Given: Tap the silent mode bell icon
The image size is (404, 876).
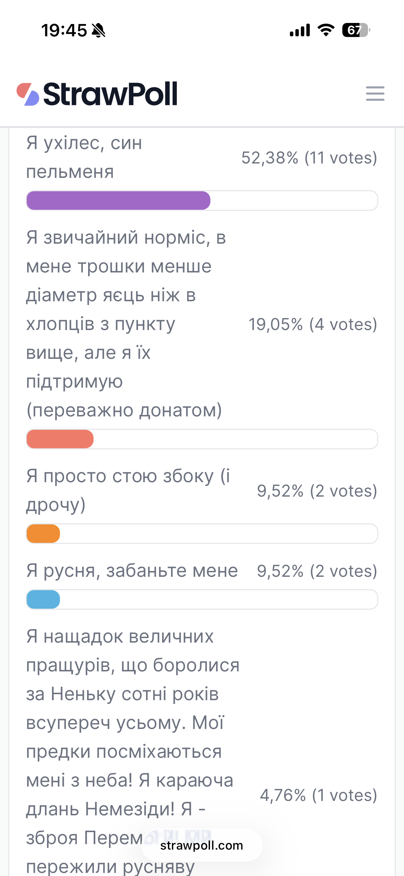Looking at the screenshot, I should tap(99, 31).
